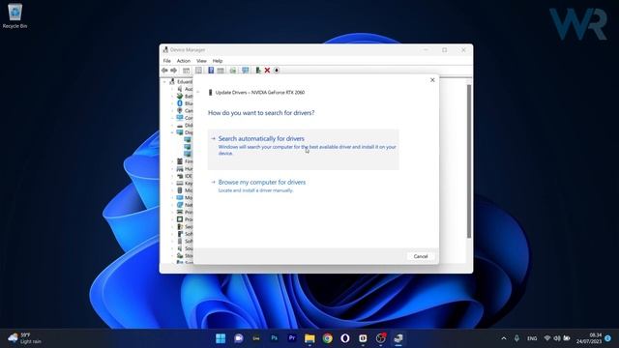
Task: Click the Device Manager taskbar icon
Action: pos(398,338)
